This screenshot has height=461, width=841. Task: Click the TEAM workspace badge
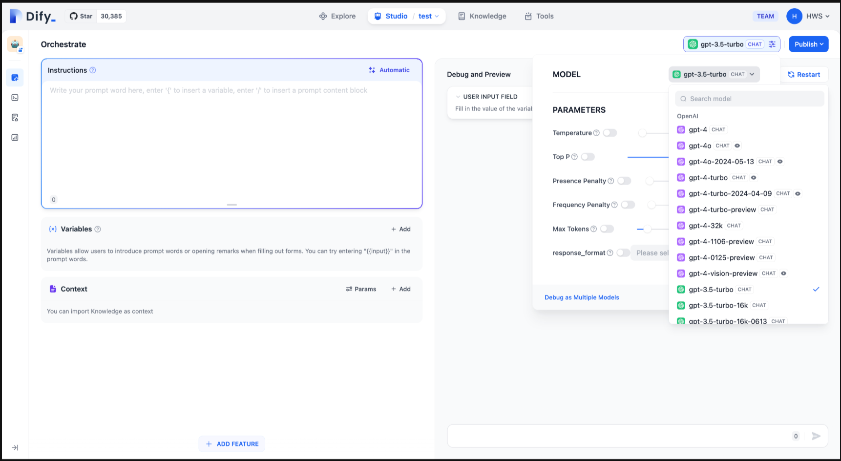765,16
